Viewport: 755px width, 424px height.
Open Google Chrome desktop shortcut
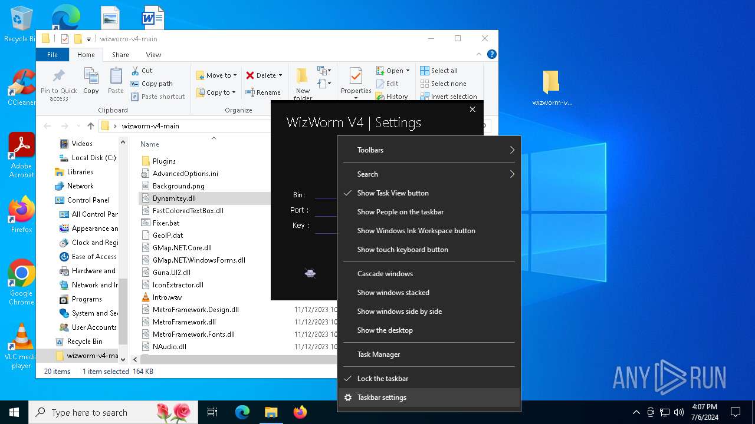[x=21, y=282]
